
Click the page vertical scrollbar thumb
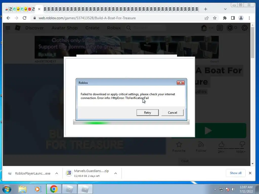tap(252, 42)
